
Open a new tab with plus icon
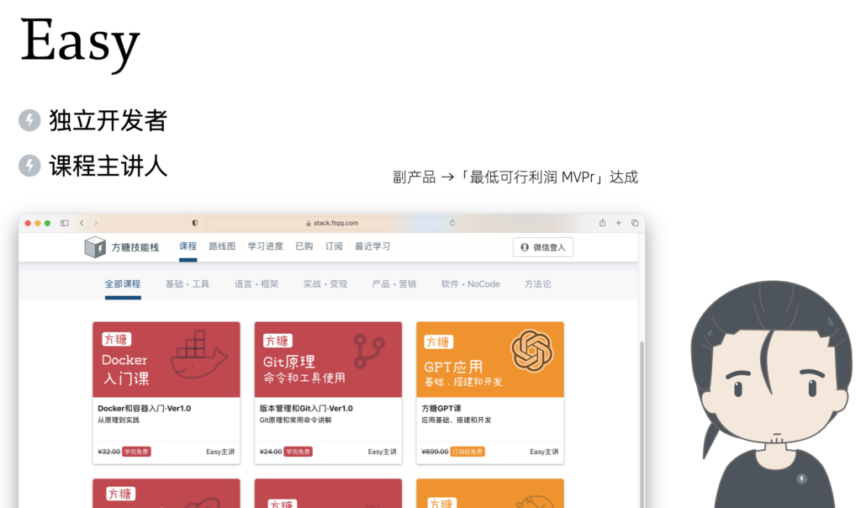(618, 223)
